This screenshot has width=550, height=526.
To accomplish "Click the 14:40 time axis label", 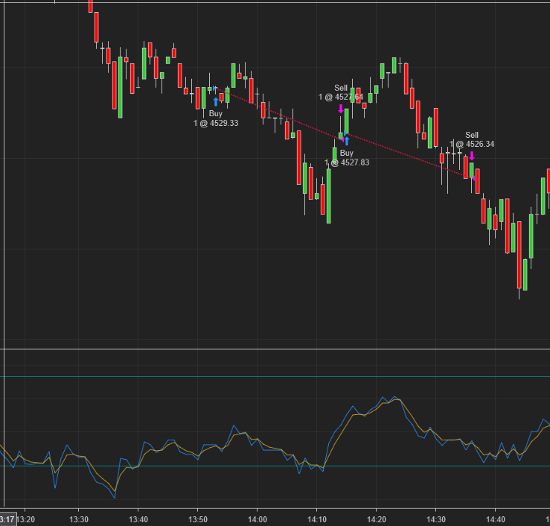I will click(495, 519).
